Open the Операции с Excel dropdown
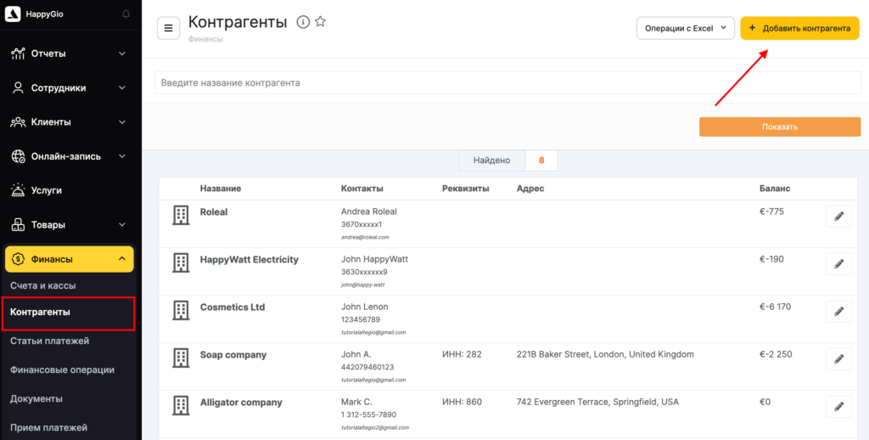869x440 pixels. 684,28
